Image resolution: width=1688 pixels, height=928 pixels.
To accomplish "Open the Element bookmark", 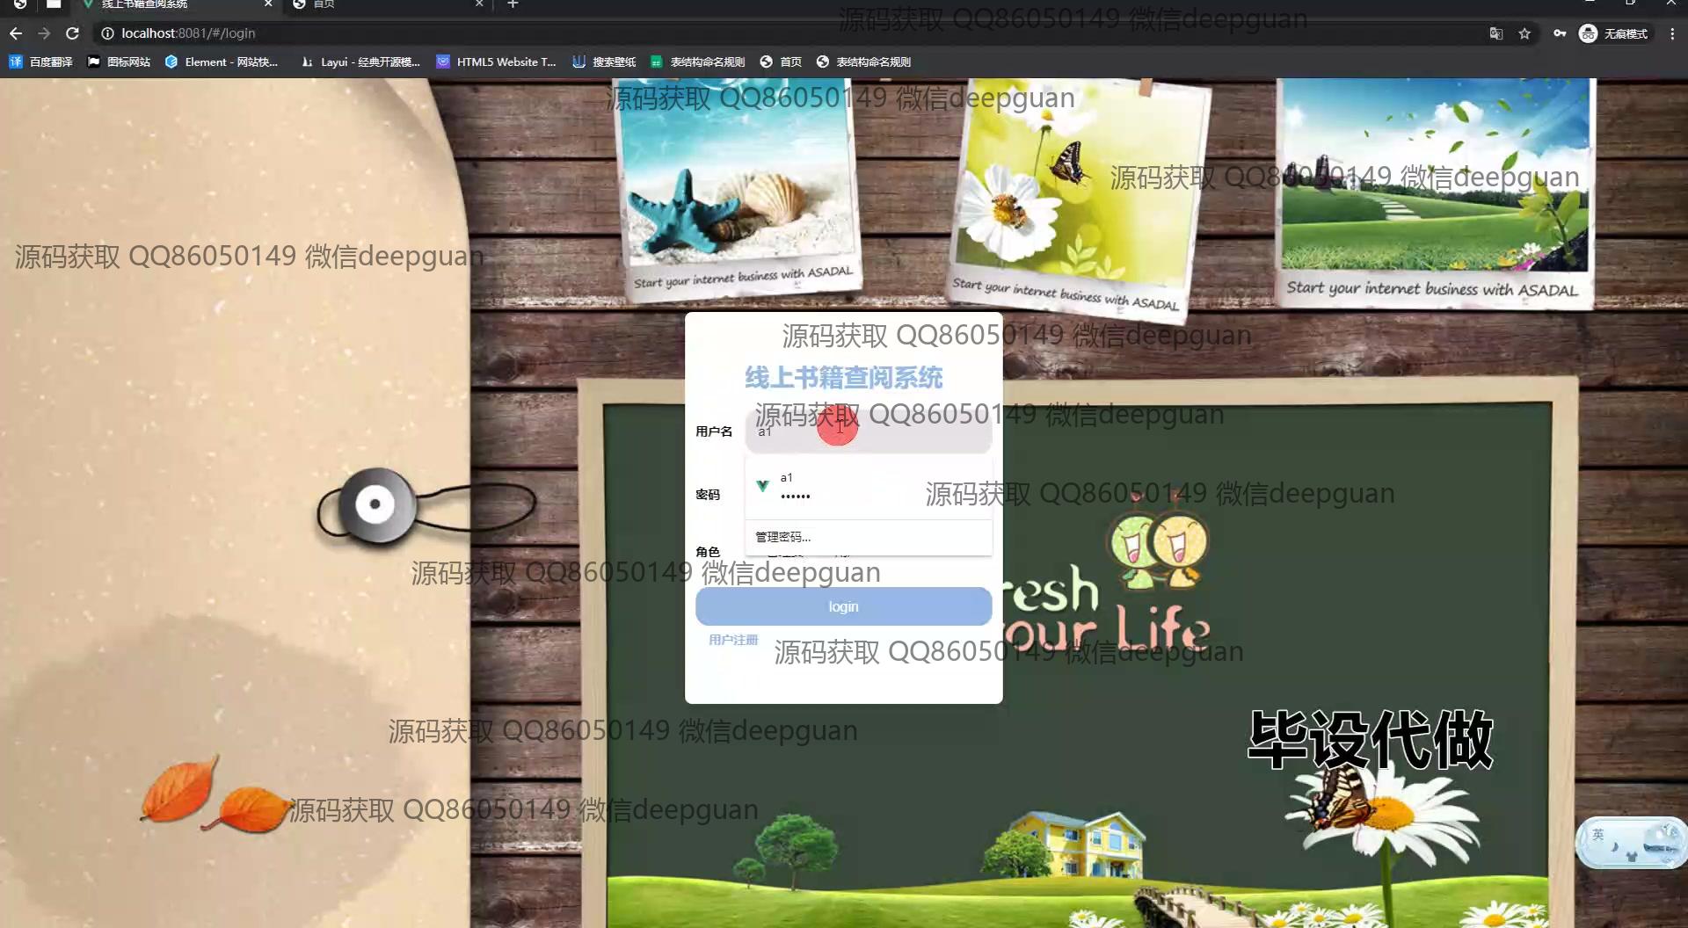I will (x=222, y=62).
